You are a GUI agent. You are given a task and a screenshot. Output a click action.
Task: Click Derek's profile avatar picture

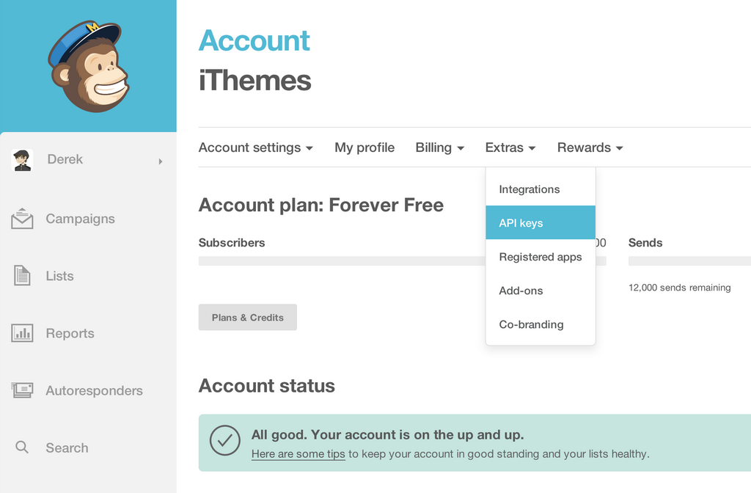22,160
